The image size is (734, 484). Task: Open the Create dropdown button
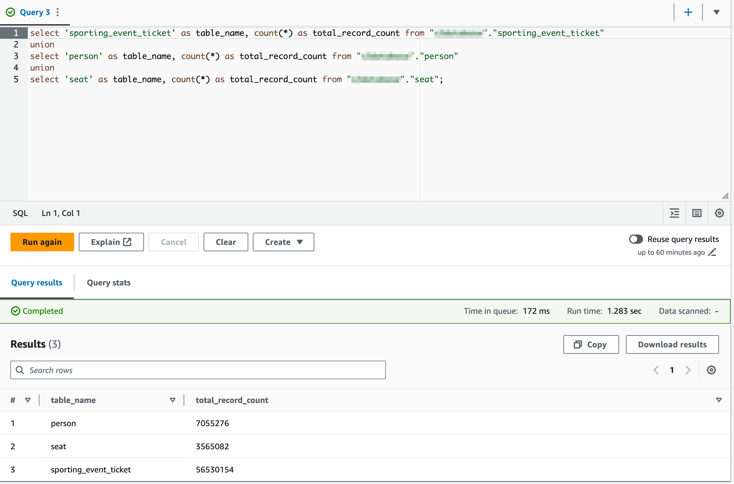(283, 242)
